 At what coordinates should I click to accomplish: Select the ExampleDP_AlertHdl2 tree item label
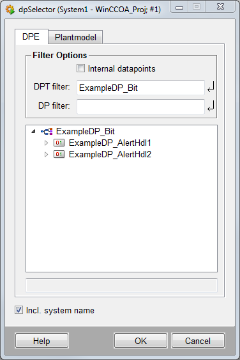110,154
